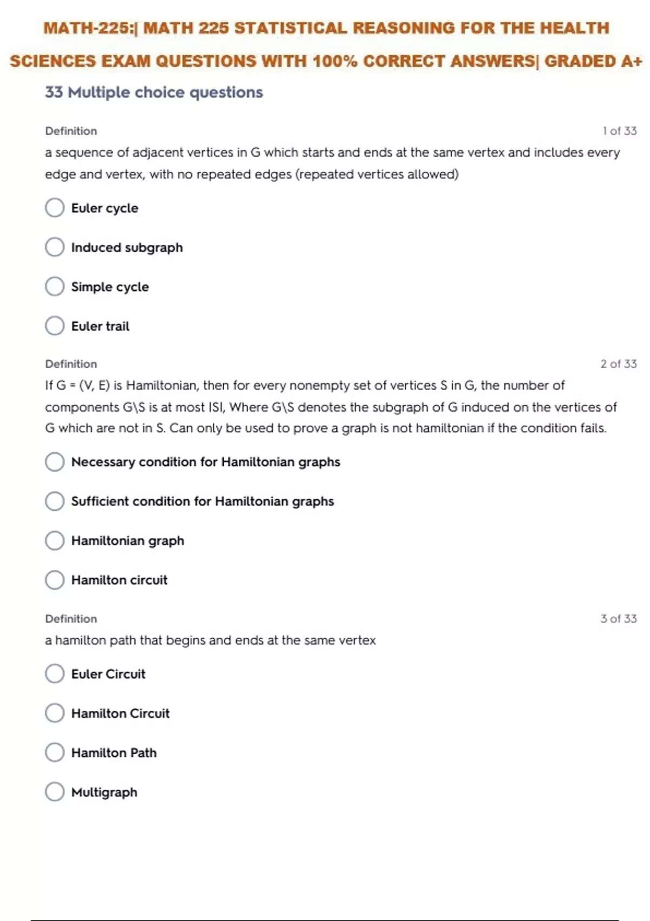Select Necessary condition for Hamiltonian graphs
Screen dimensions: 650x921
click(x=55, y=462)
